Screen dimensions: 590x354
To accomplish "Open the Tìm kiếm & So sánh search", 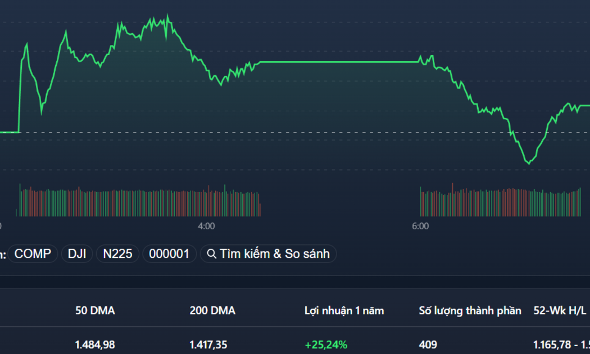I will 268,254.
